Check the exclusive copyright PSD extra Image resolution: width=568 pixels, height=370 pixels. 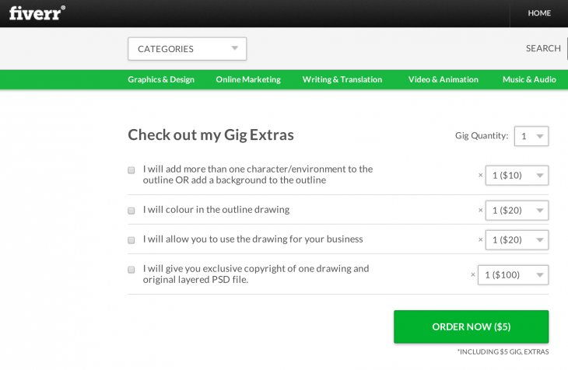click(x=131, y=270)
